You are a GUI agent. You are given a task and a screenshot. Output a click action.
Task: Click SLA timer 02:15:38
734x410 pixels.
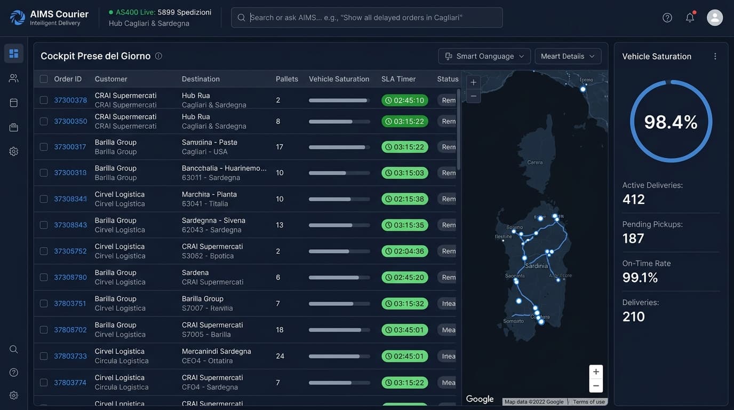[405, 199]
